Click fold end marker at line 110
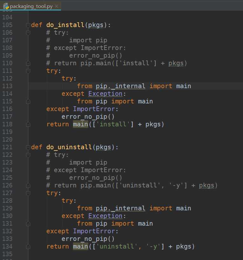The image size is (243, 260). click(28, 63)
